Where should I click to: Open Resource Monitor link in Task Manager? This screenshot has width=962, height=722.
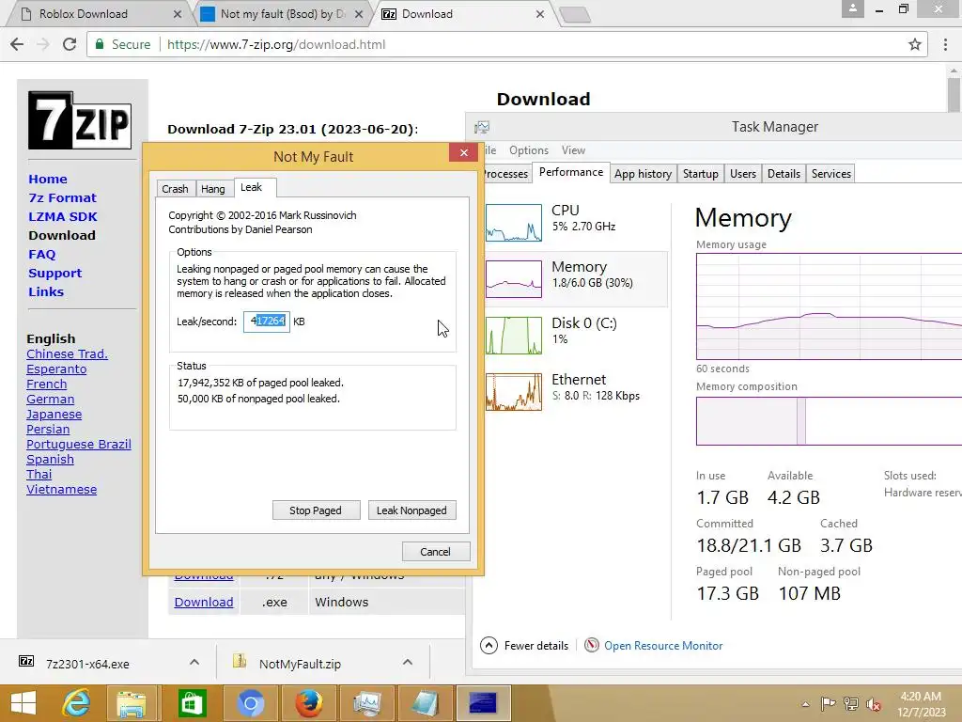pos(662,645)
